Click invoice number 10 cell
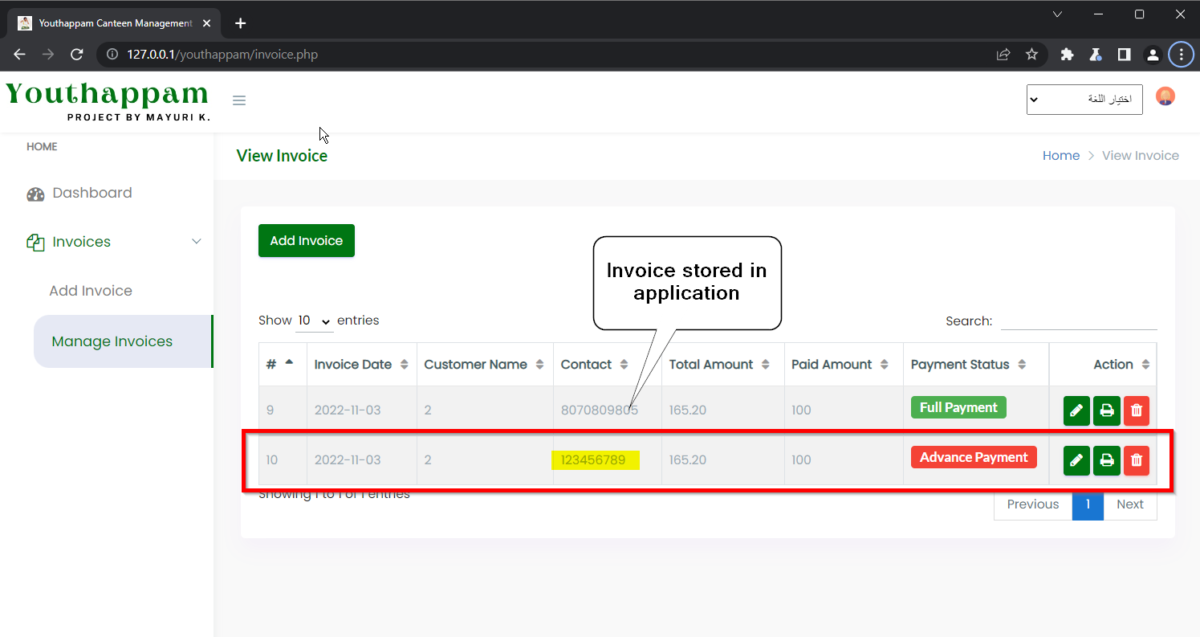Image resolution: width=1200 pixels, height=637 pixels. (283, 460)
